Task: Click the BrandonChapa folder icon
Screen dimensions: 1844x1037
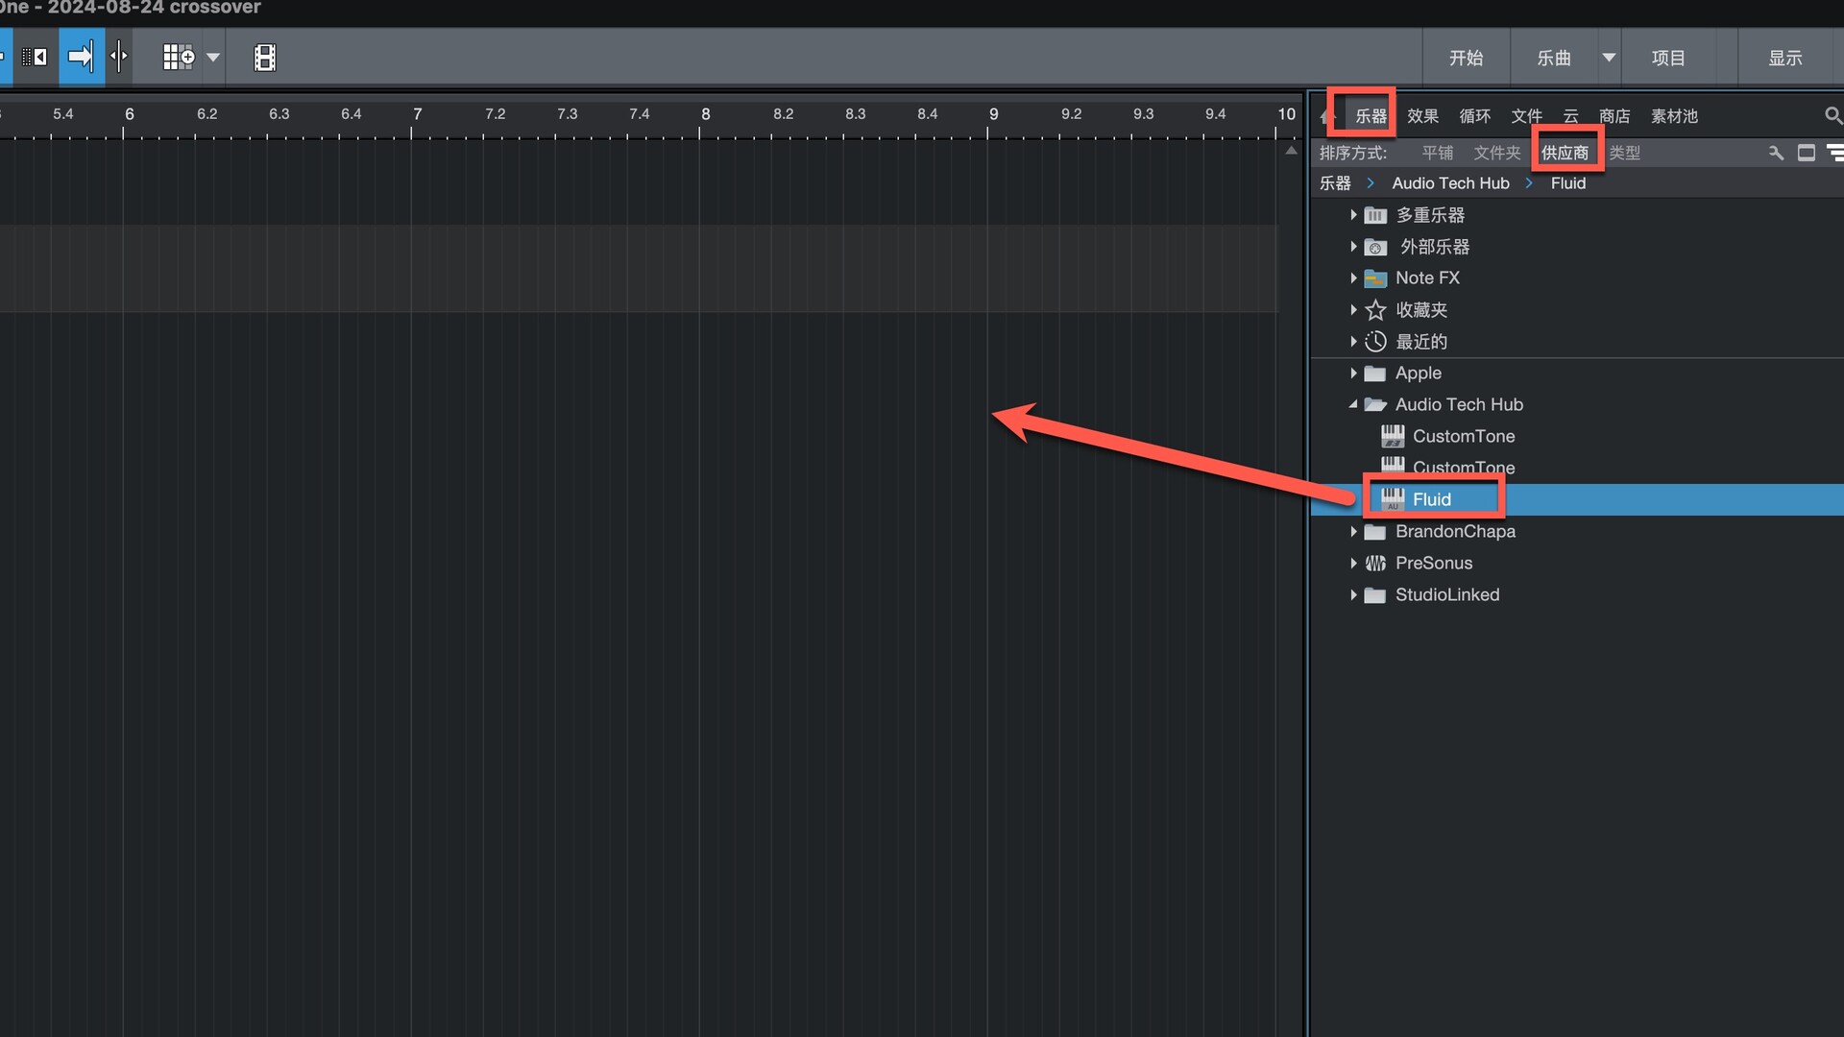Action: coord(1375,532)
